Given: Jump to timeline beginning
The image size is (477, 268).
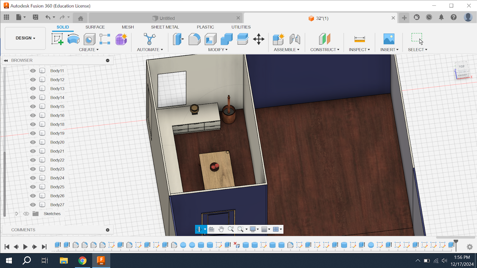Looking at the screenshot, I should click(7, 247).
